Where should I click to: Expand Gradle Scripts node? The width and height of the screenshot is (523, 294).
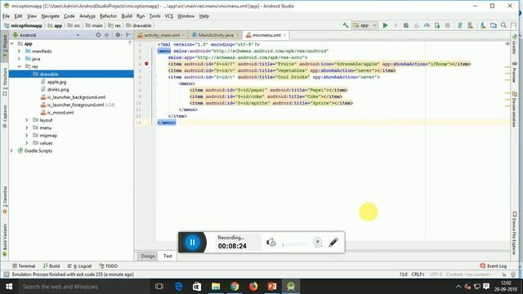click(x=12, y=150)
